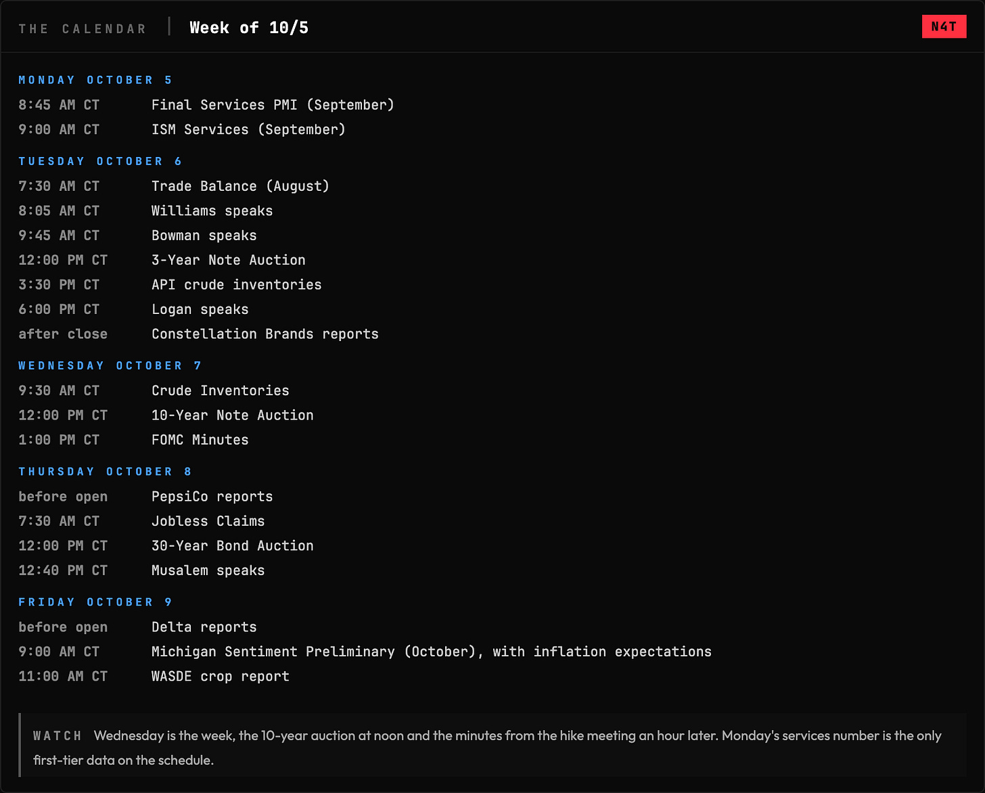Click the '6:00 PM CT' time
This screenshot has width=985, height=793.
(59, 309)
